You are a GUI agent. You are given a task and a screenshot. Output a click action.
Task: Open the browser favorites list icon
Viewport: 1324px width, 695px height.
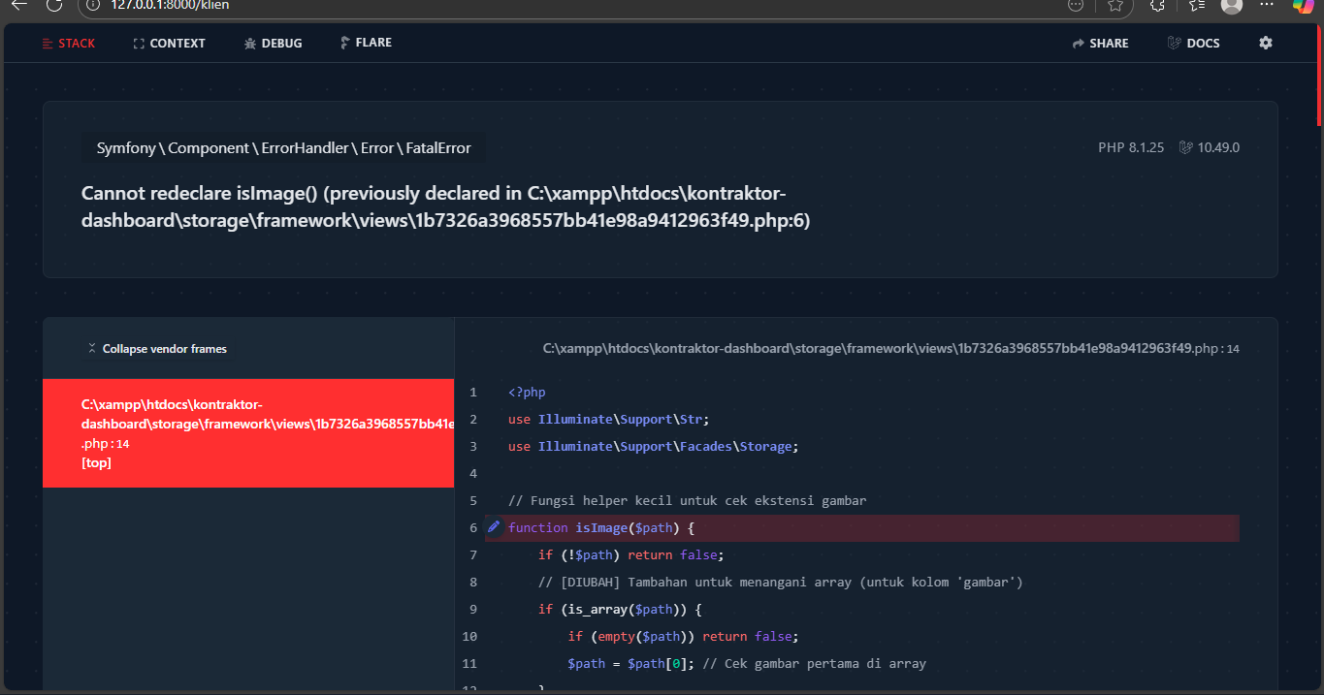(1196, 5)
